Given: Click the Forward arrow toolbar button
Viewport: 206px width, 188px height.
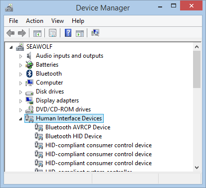Looking at the screenshot, I should (x=22, y=33).
